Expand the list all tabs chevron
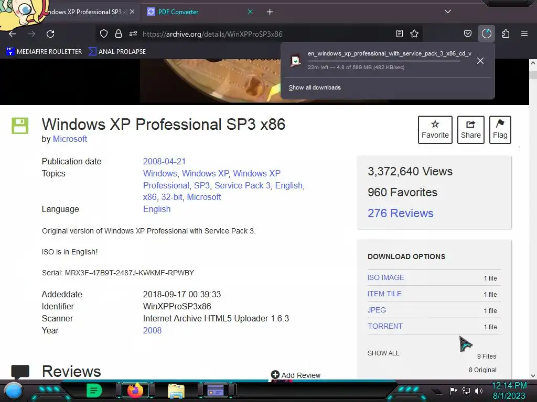The image size is (537, 402). tap(448, 12)
